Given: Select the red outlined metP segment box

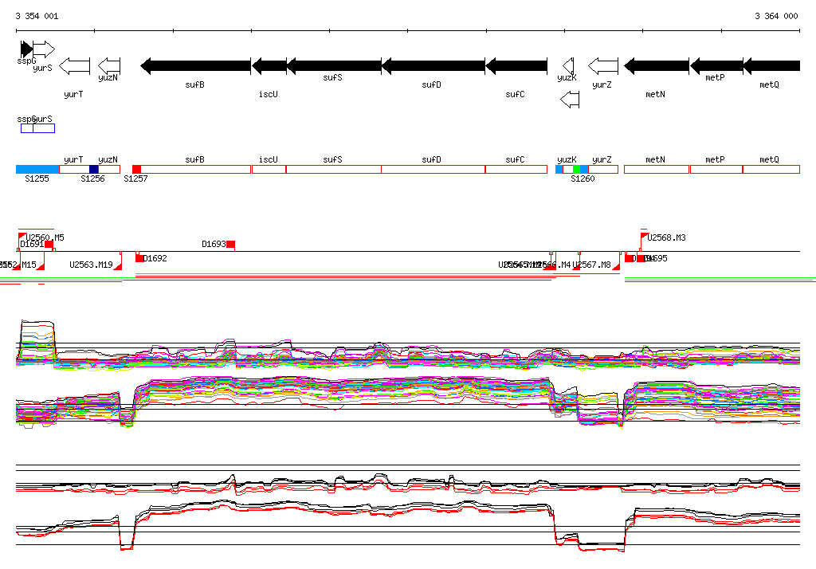Looking at the screenshot, I should point(716,169).
